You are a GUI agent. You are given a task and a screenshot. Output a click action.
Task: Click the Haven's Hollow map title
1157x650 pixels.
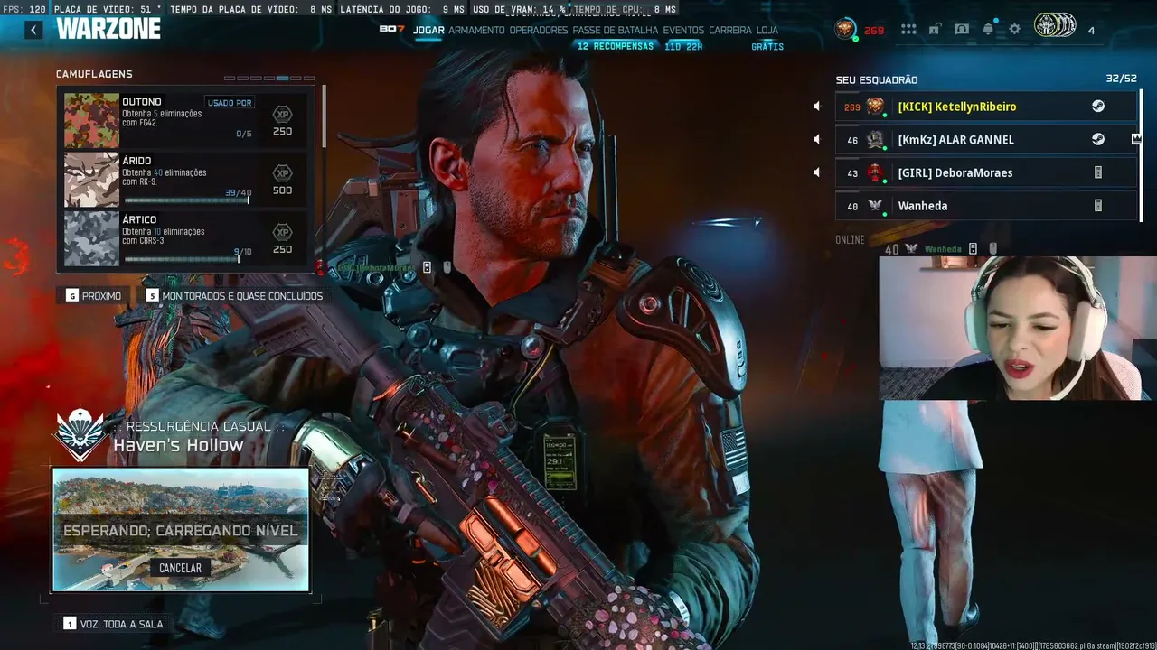(178, 445)
